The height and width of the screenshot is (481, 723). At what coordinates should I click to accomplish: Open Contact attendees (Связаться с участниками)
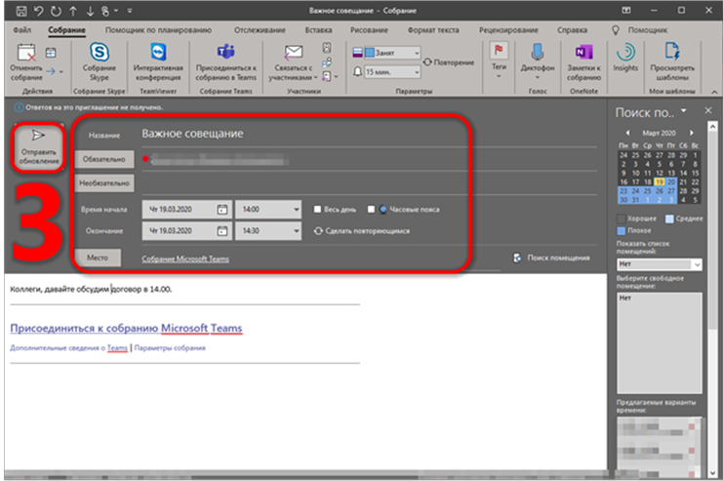294,62
